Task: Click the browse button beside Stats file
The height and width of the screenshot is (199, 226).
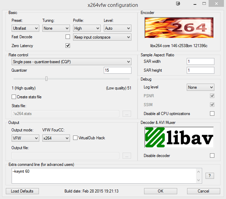Action: pyautogui.click(x=127, y=114)
